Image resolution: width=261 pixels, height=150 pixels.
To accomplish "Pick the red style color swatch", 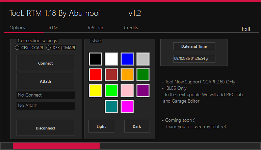I will tap(95, 75).
